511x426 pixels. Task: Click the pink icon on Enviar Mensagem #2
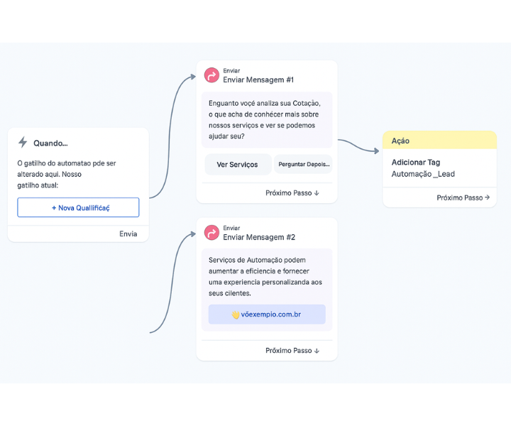click(x=211, y=232)
